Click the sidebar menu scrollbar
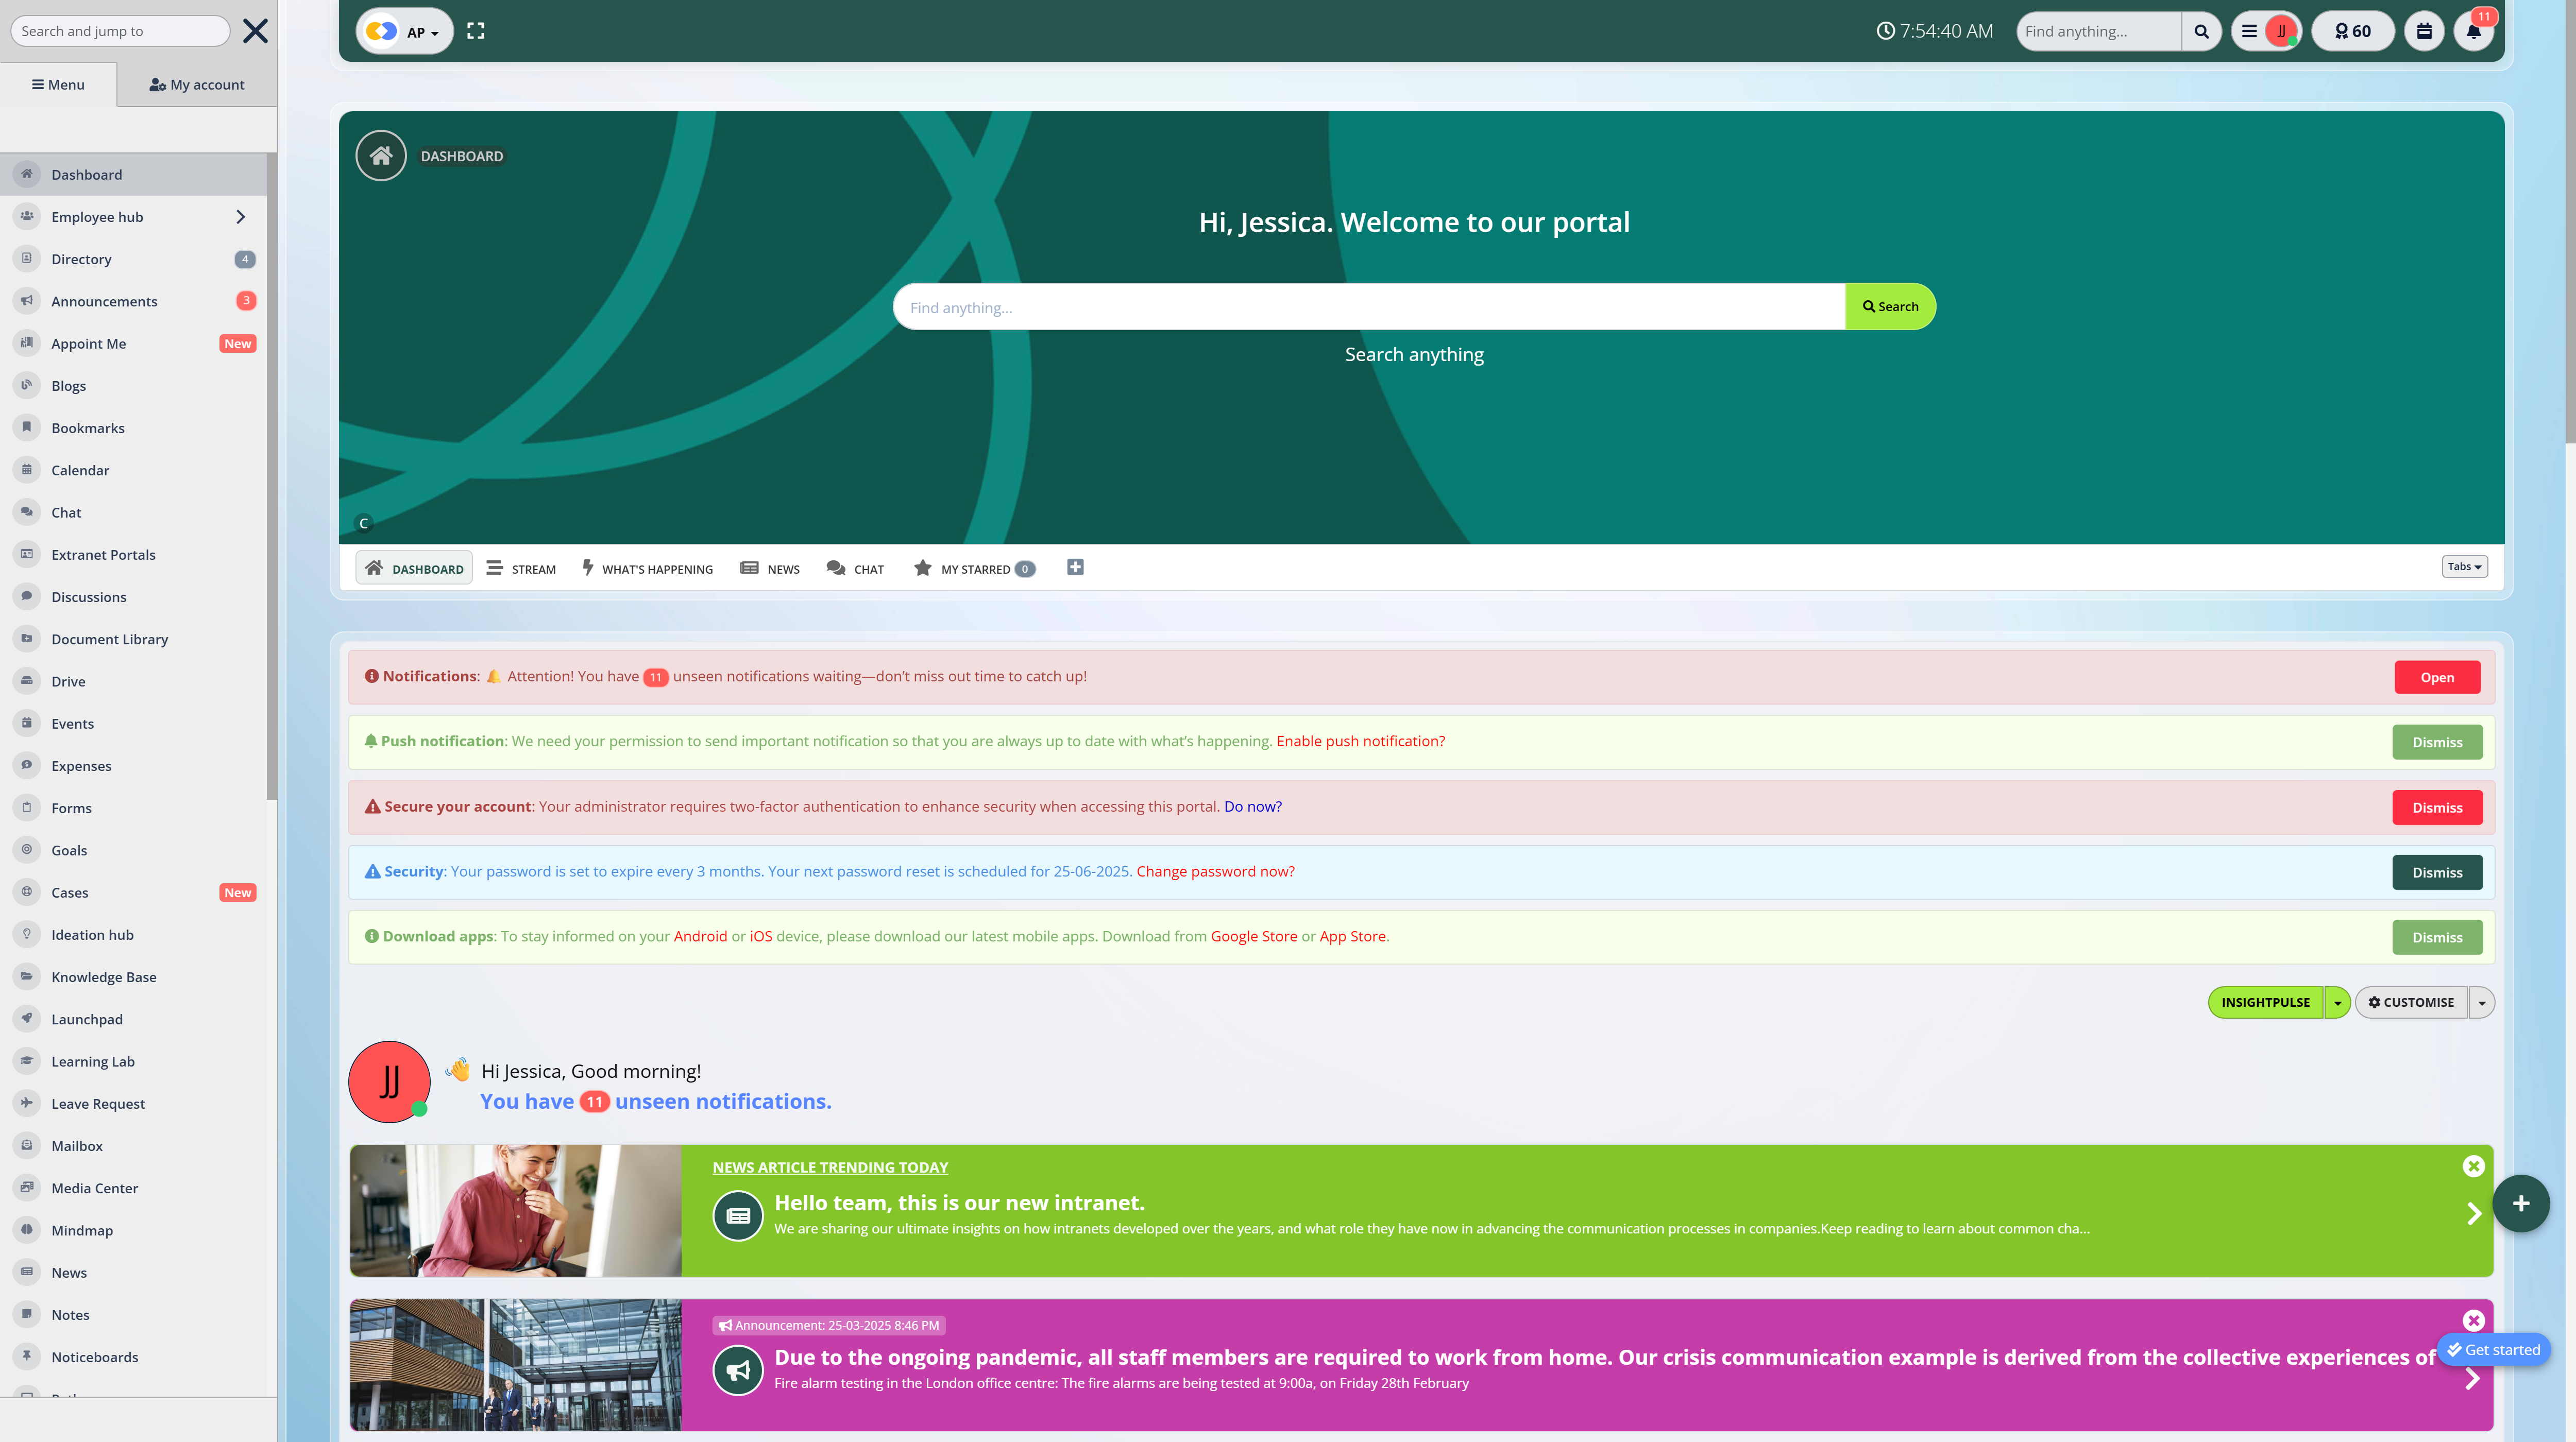 (x=271, y=477)
